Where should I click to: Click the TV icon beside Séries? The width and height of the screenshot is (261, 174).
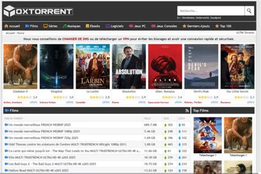[x=45, y=26]
